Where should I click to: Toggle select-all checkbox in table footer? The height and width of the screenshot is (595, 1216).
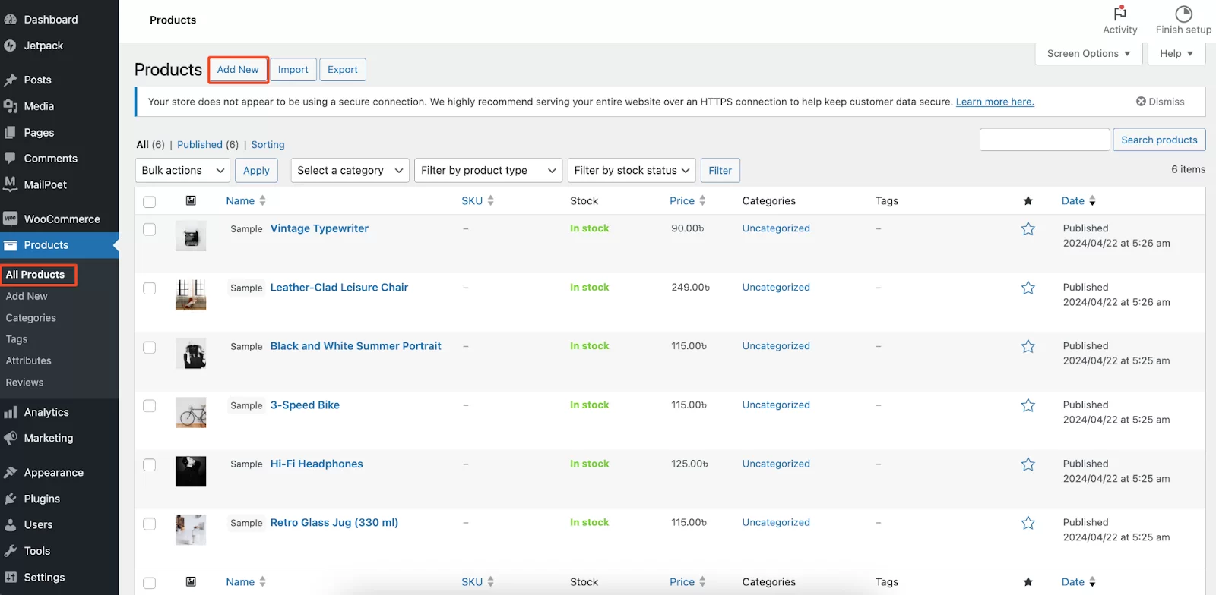149,583
